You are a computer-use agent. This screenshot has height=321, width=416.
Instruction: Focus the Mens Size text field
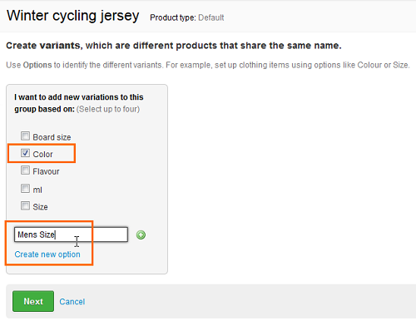coord(71,235)
